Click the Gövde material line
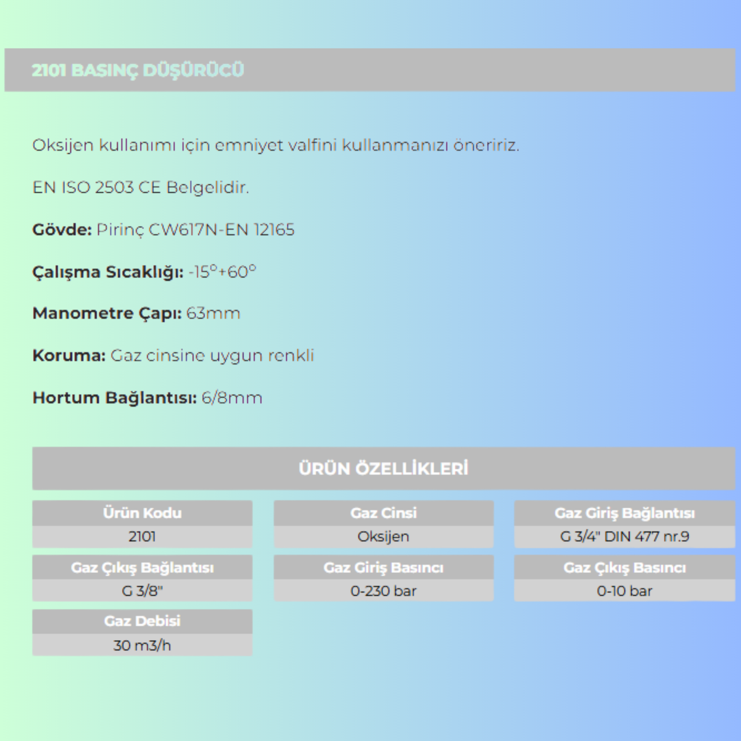The height and width of the screenshot is (741, 741). (163, 230)
